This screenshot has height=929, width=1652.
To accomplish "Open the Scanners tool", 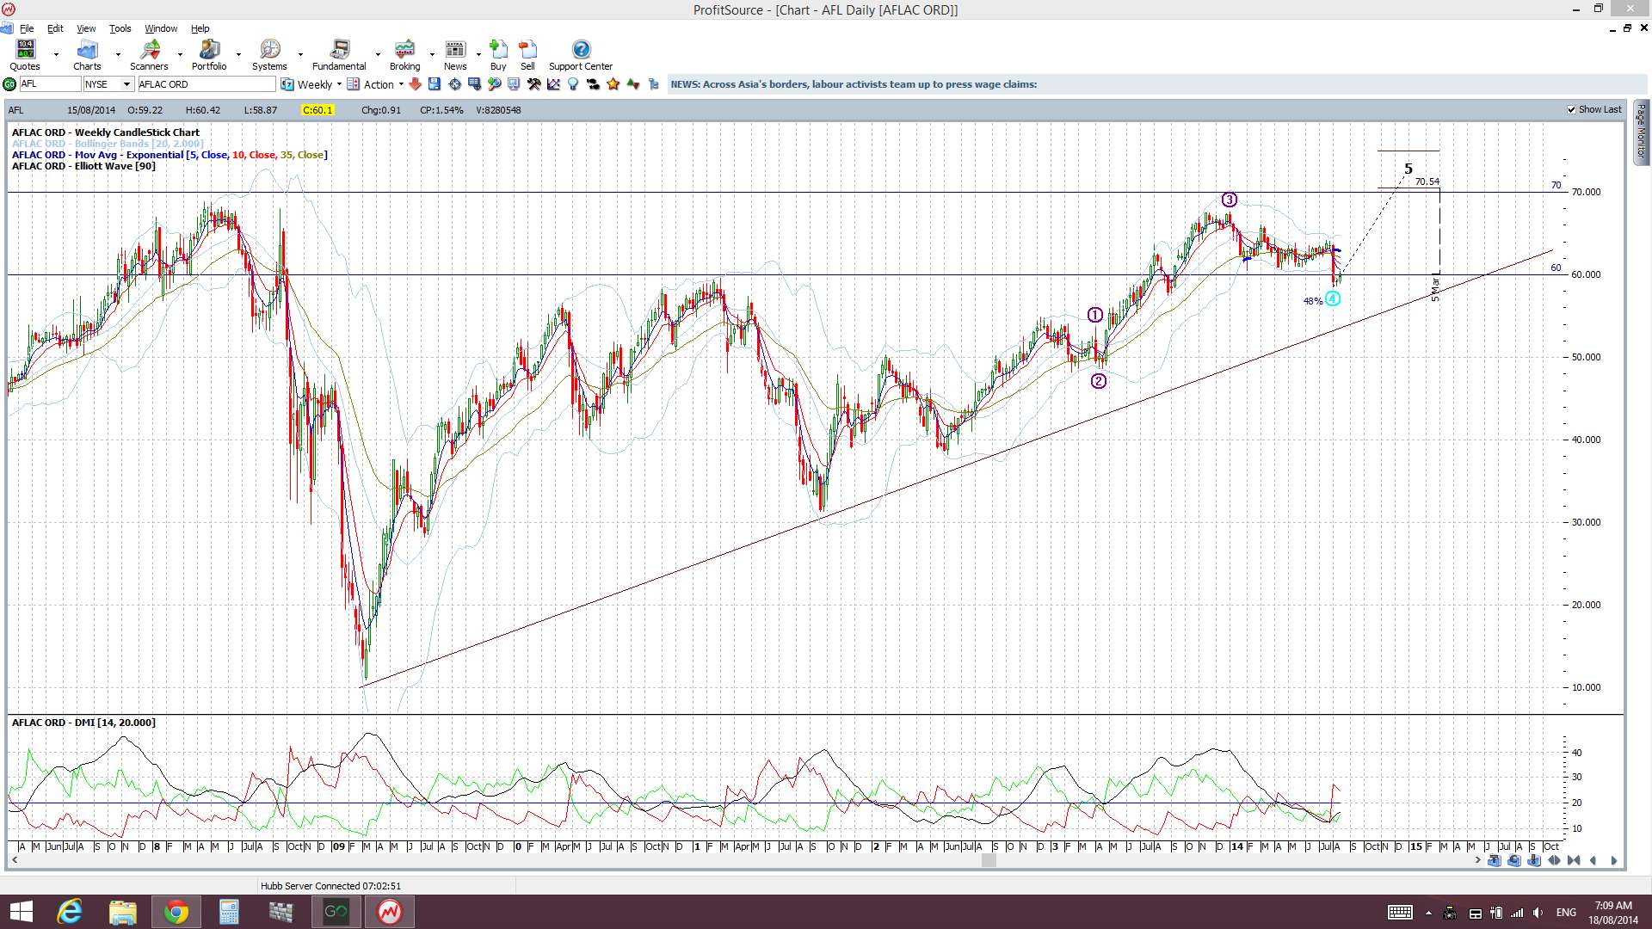I will (x=149, y=54).
